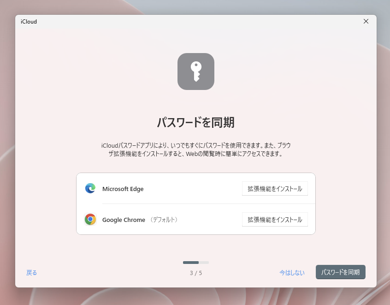Click the 3 / 5 step indicator
This screenshot has height=305, width=390.
click(x=196, y=273)
